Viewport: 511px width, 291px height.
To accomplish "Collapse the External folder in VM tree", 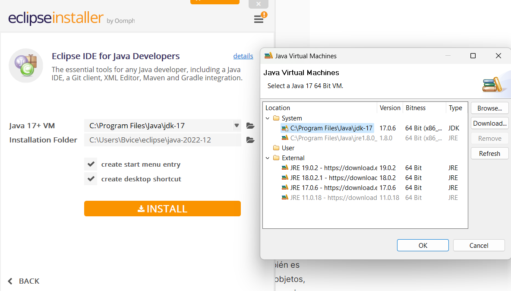I will 268,158.
